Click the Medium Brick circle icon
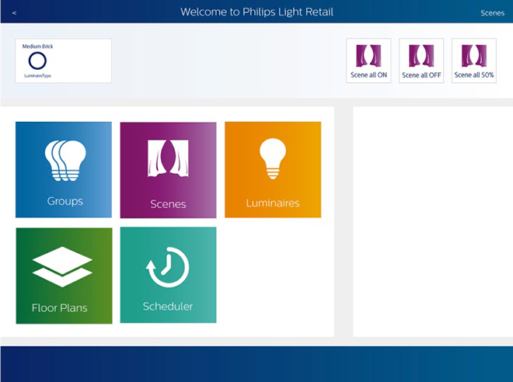This screenshot has width=513, height=382. pos(37,61)
